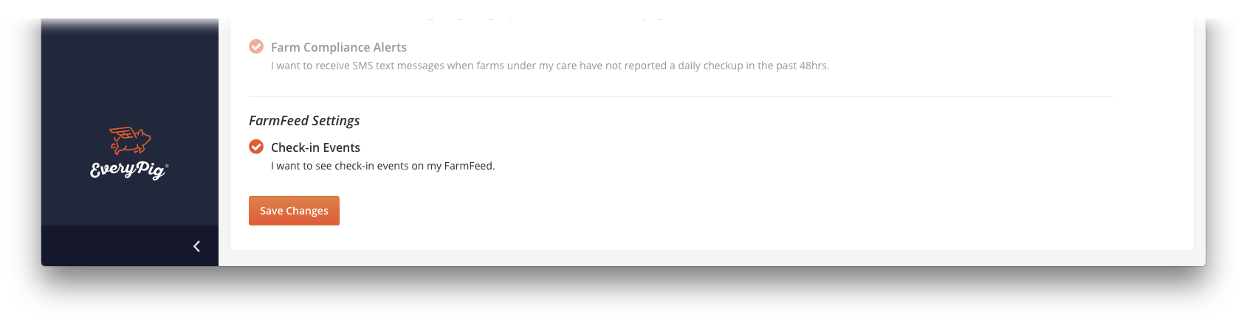Click the flying pig logo icon
This screenshot has height=325, width=1247.
(130, 140)
